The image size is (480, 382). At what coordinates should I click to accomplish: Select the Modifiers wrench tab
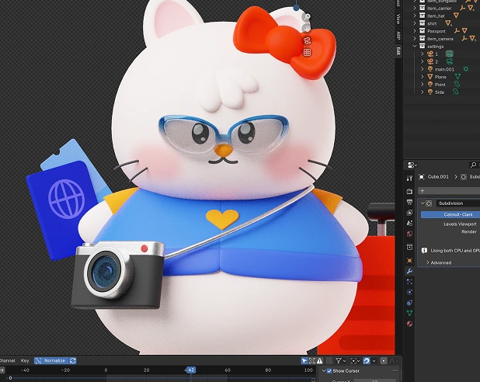(x=409, y=271)
